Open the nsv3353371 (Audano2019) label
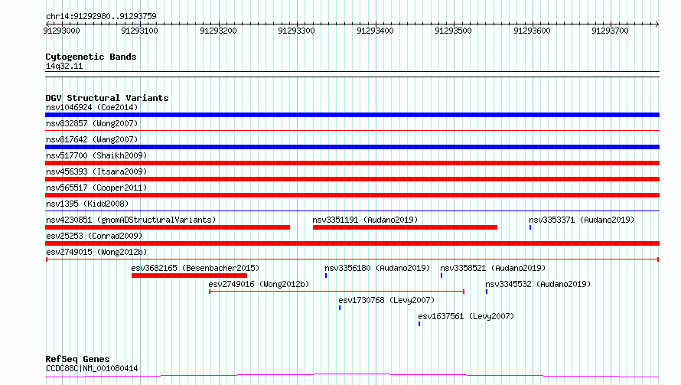The height and width of the screenshot is (385, 681). 582,220
